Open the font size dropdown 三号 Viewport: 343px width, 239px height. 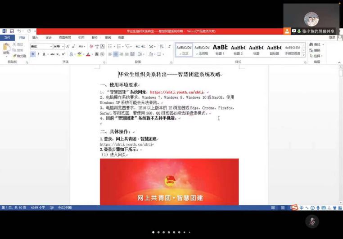click(x=59, y=46)
